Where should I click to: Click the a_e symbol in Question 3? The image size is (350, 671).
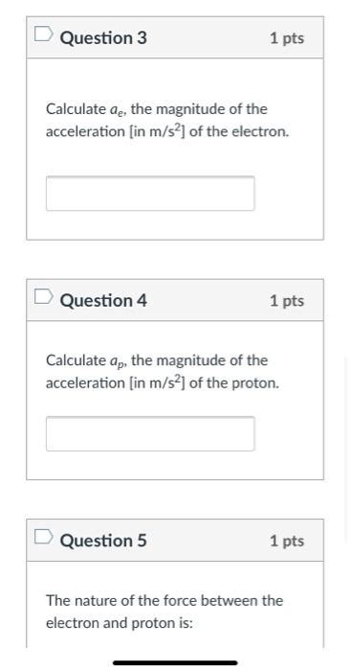click(119, 110)
